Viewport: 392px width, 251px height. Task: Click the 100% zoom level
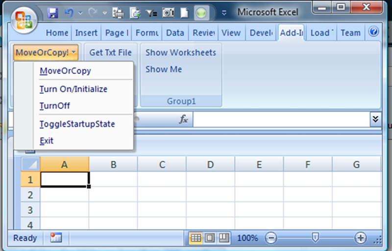coord(247,238)
